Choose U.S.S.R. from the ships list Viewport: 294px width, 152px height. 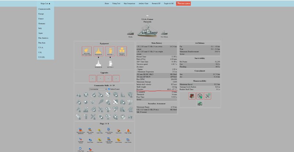click(x=42, y=57)
